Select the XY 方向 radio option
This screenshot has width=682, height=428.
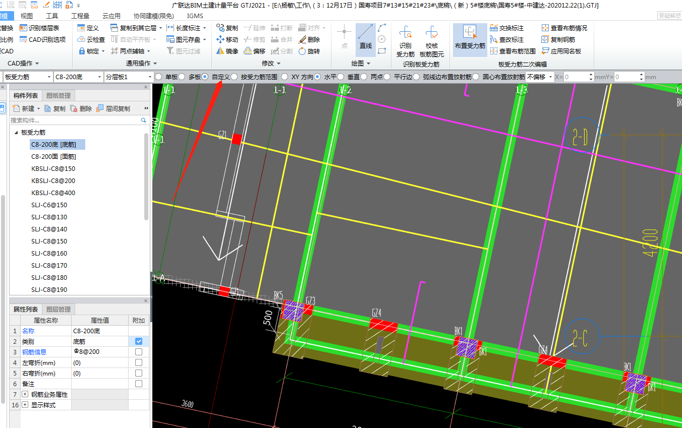(285, 77)
